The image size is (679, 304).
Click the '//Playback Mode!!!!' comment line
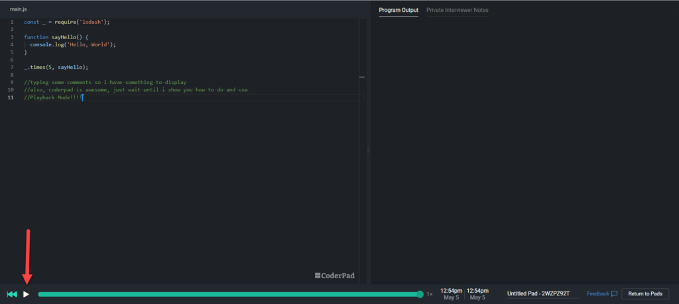coord(53,98)
